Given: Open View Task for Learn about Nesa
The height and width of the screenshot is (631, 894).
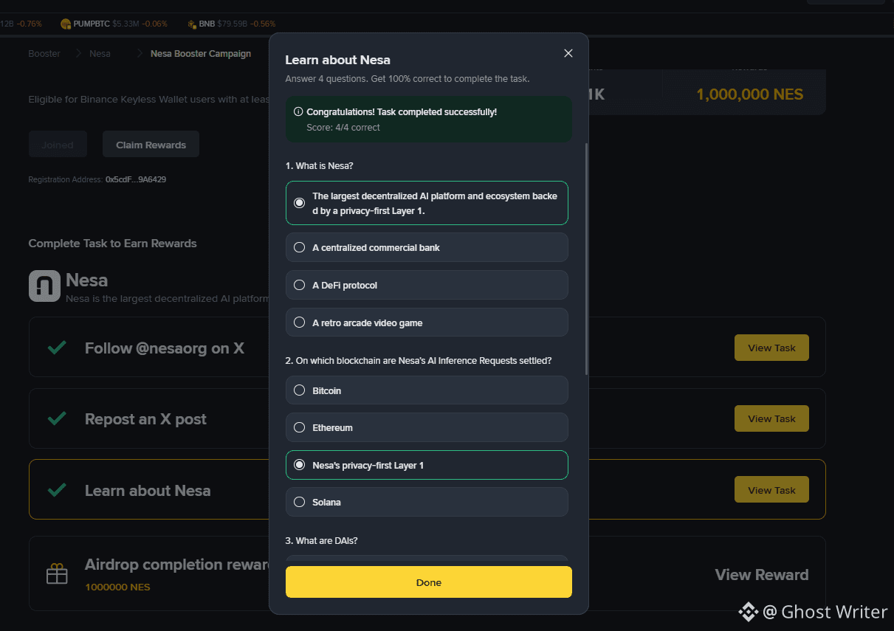Looking at the screenshot, I should (x=771, y=490).
